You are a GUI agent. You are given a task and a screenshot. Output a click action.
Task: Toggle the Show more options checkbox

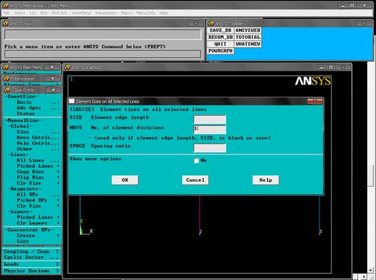point(196,160)
